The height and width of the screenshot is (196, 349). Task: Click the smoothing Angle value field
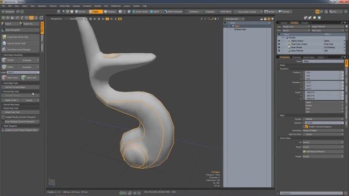point(23,72)
